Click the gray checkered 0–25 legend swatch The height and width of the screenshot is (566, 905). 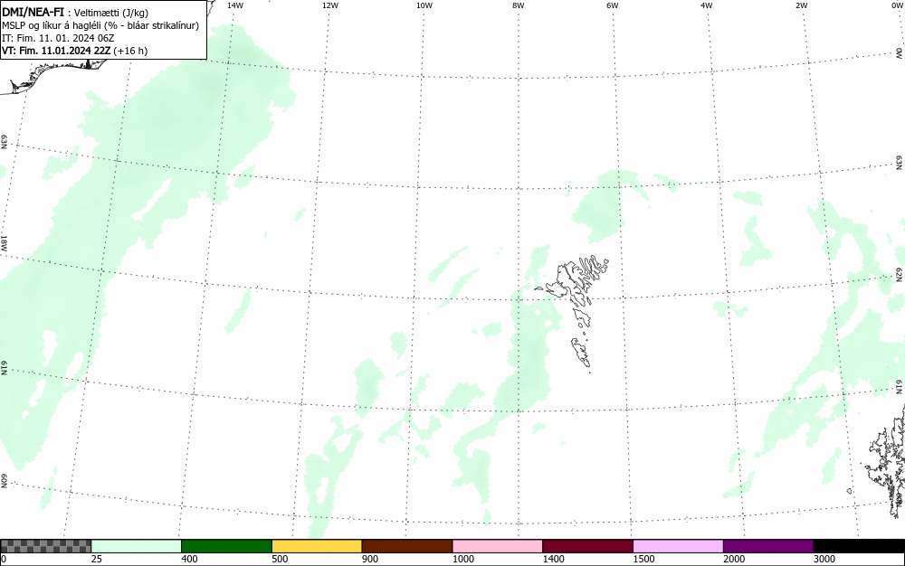click(45, 546)
